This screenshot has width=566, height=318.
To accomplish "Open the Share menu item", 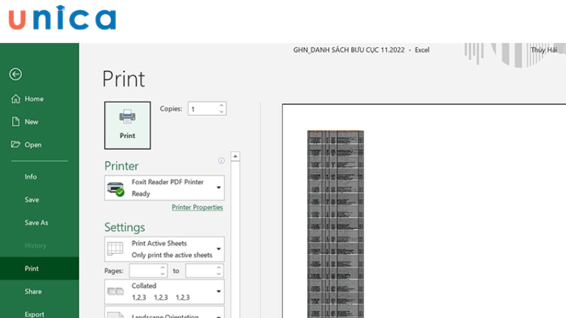I will [33, 291].
